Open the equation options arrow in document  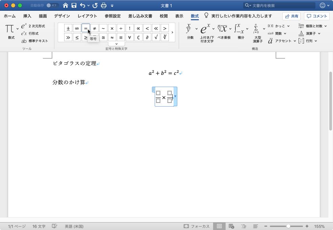pyautogui.click(x=175, y=96)
